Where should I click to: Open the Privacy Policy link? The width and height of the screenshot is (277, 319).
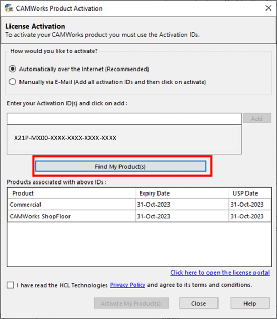click(x=127, y=285)
